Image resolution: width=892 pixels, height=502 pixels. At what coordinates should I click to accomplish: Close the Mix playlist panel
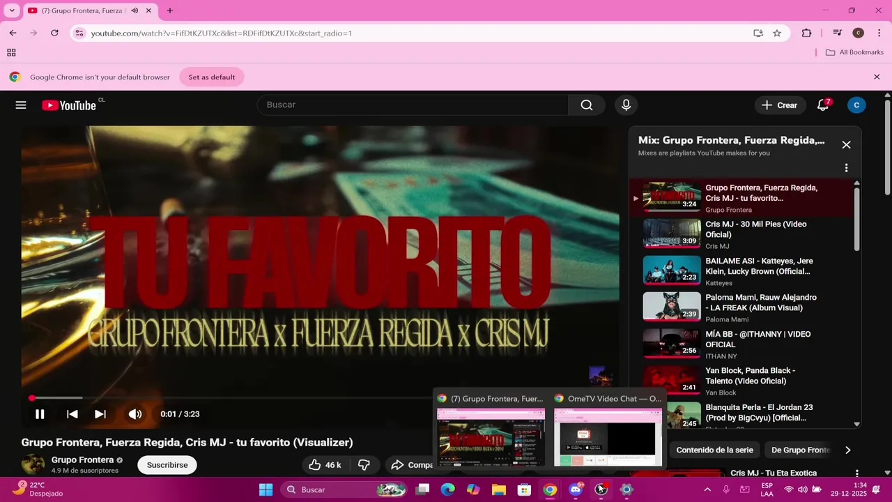(846, 145)
